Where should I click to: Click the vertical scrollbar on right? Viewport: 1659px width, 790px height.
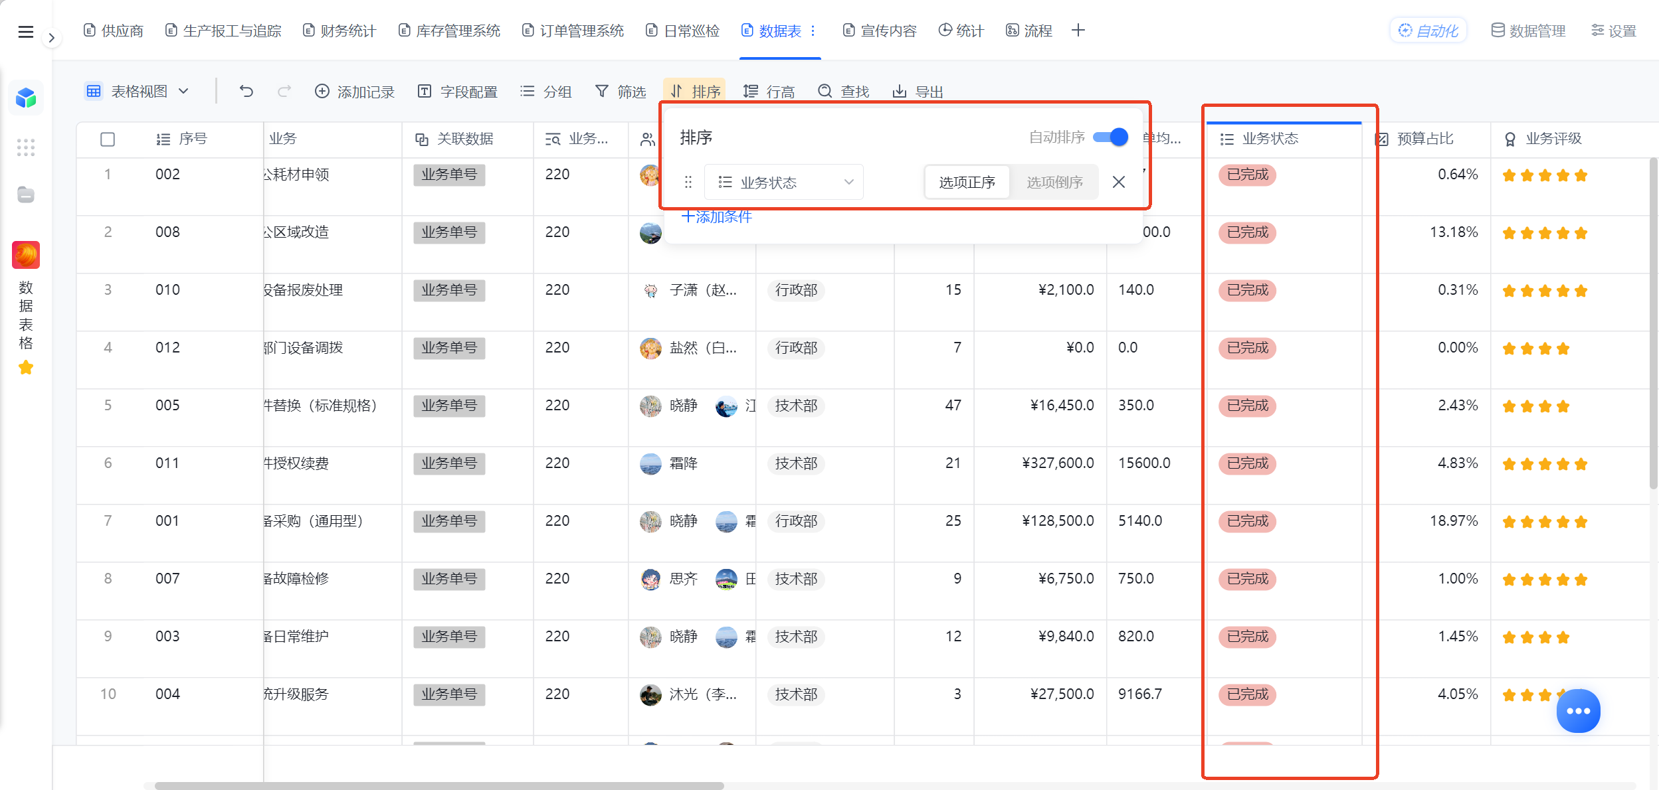pos(1653,323)
